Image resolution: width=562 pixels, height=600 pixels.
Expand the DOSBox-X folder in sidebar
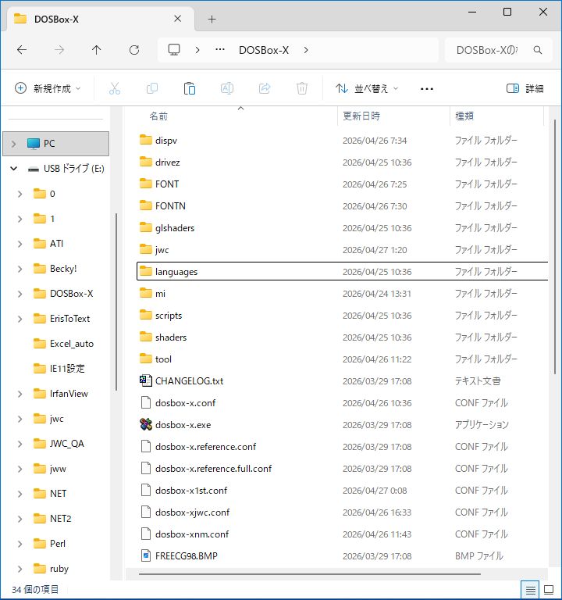20,294
